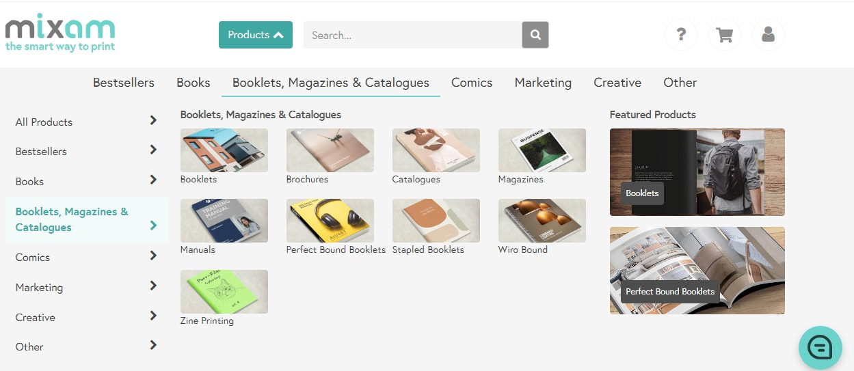This screenshot has height=371, width=854.
Task: Click the Stapled Booklets text label
Action: pos(428,249)
